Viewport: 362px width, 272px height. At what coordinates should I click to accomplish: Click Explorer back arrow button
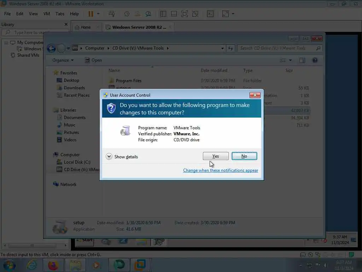point(51,48)
